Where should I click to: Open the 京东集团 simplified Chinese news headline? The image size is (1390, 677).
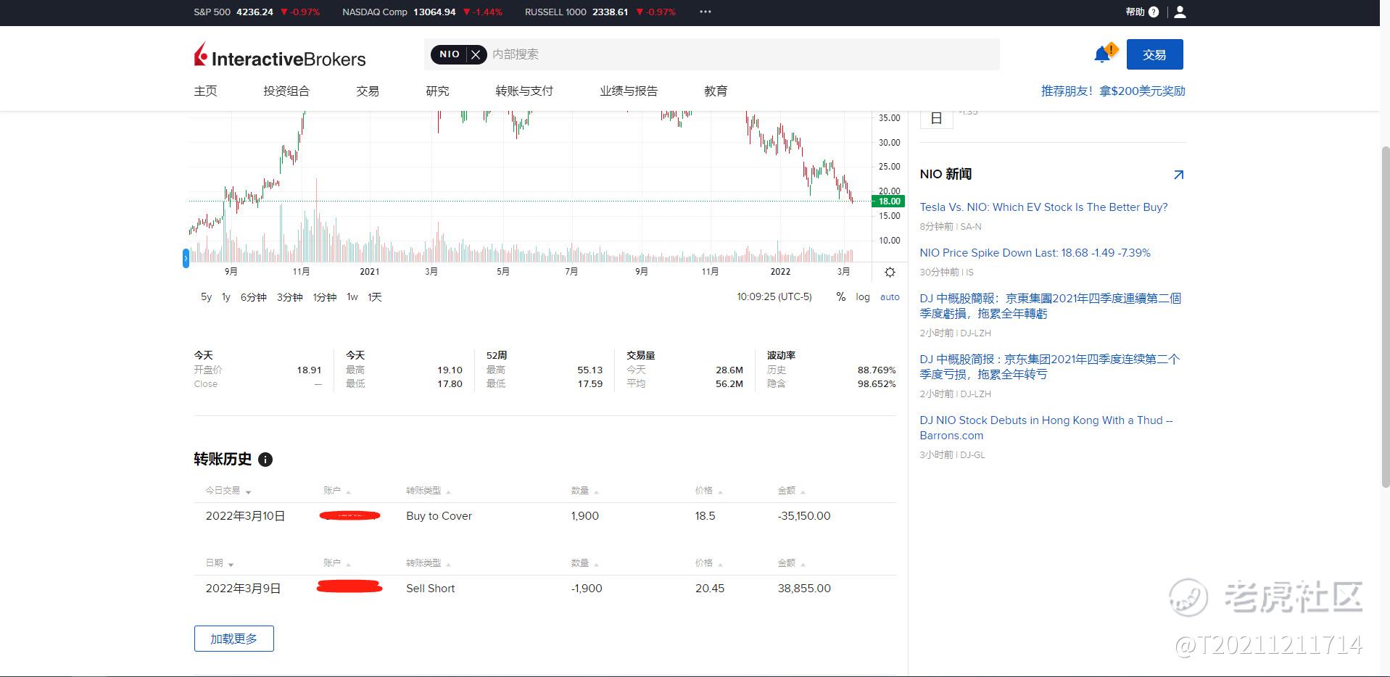1049,367
